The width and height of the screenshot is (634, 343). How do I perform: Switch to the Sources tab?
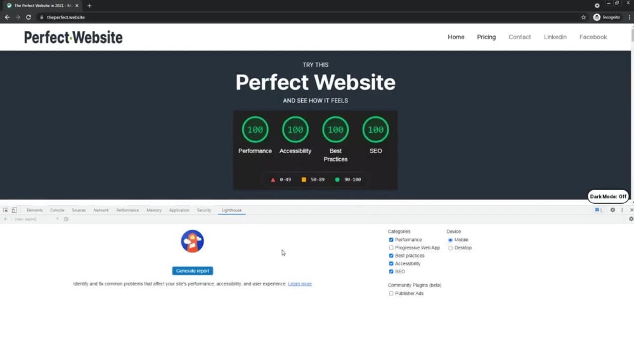click(x=79, y=210)
